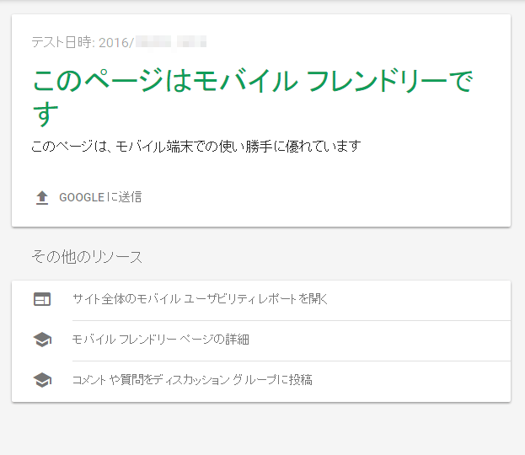Click the empty gray area below resources card
Image resolution: width=525 pixels, height=455 pixels.
click(x=261, y=430)
